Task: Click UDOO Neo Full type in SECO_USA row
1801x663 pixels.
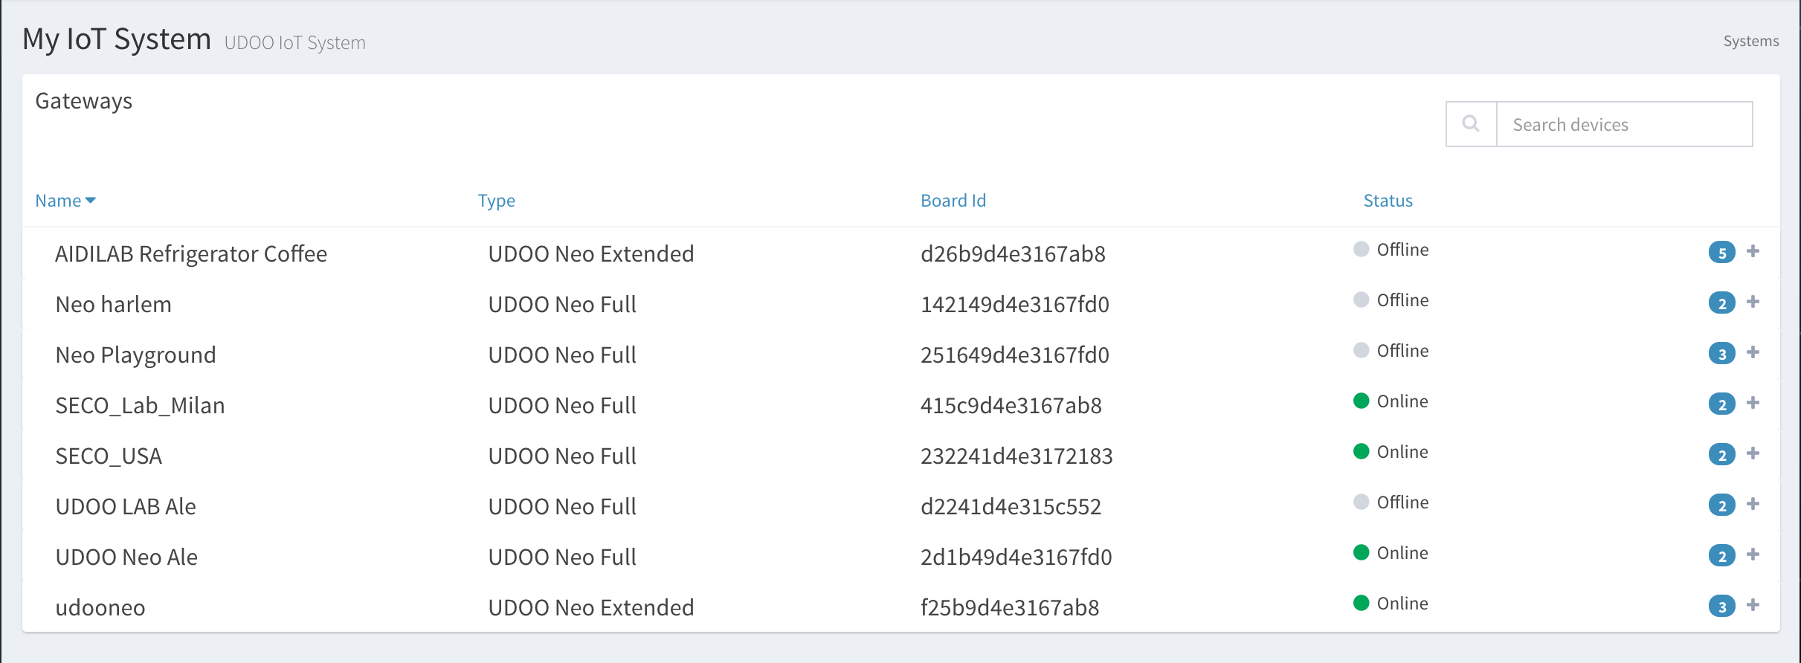Action: [x=562, y=456]
